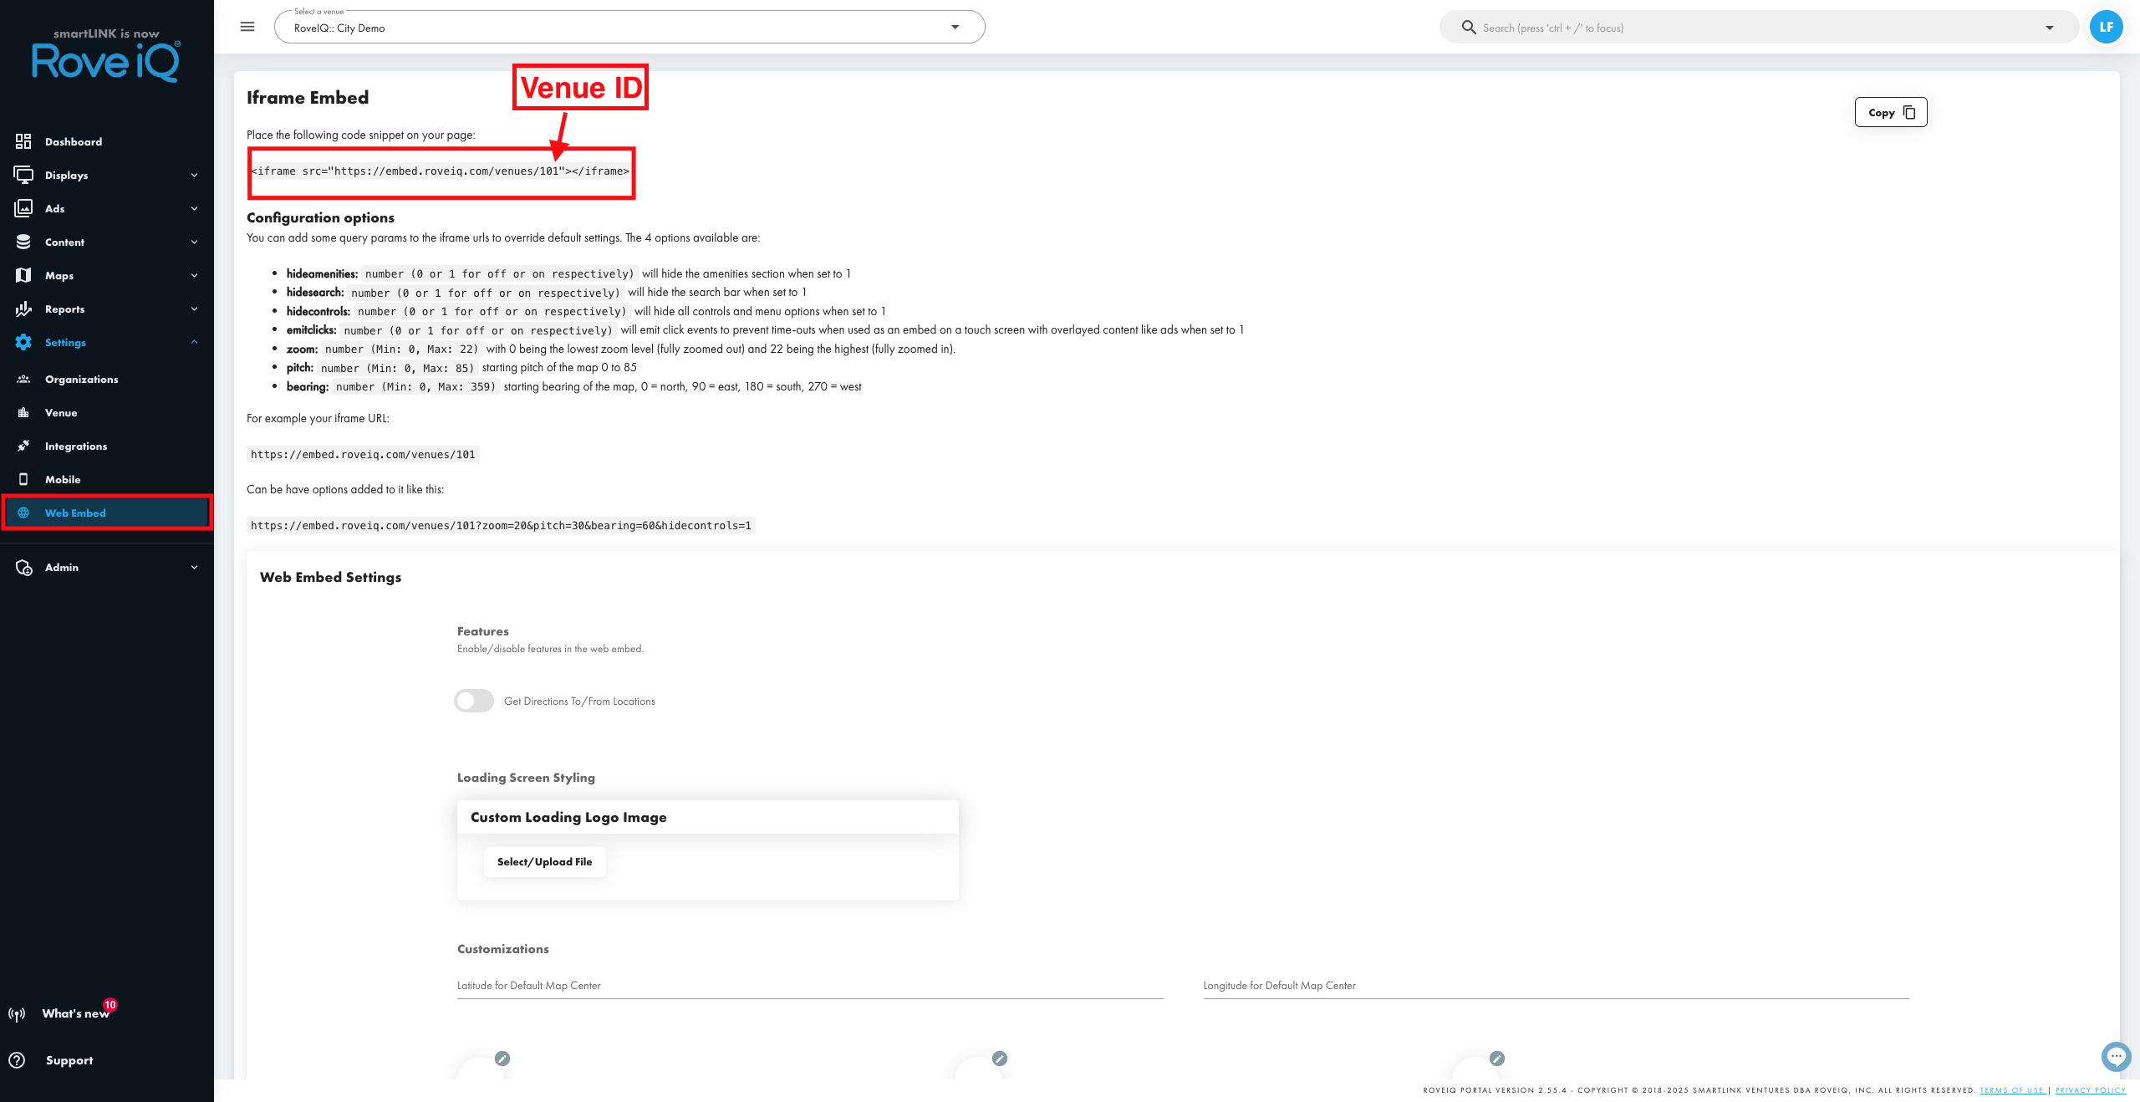Click the What's new broadcast icon

17,1014
